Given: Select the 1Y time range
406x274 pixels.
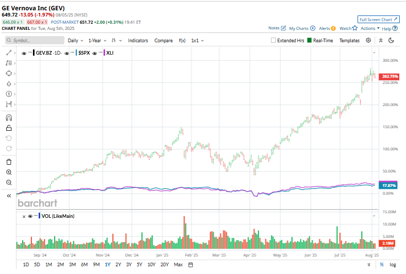Looking at the screenshot, I should 108,265.
